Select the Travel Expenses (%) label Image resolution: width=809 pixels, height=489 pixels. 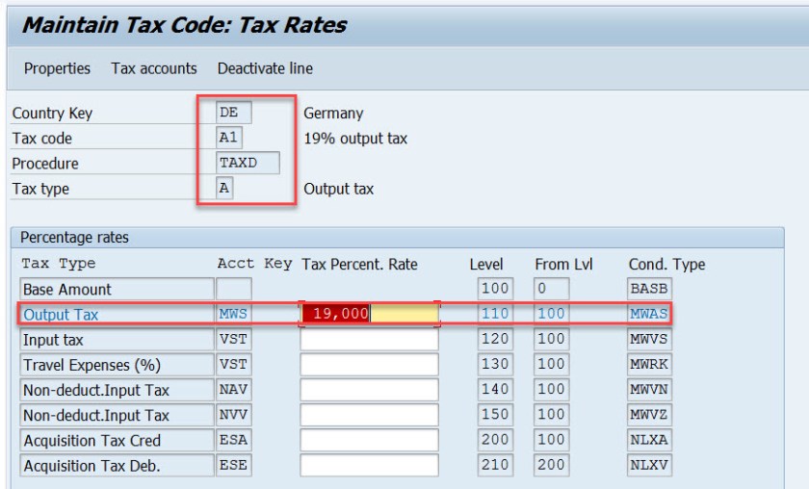(117, 365)
